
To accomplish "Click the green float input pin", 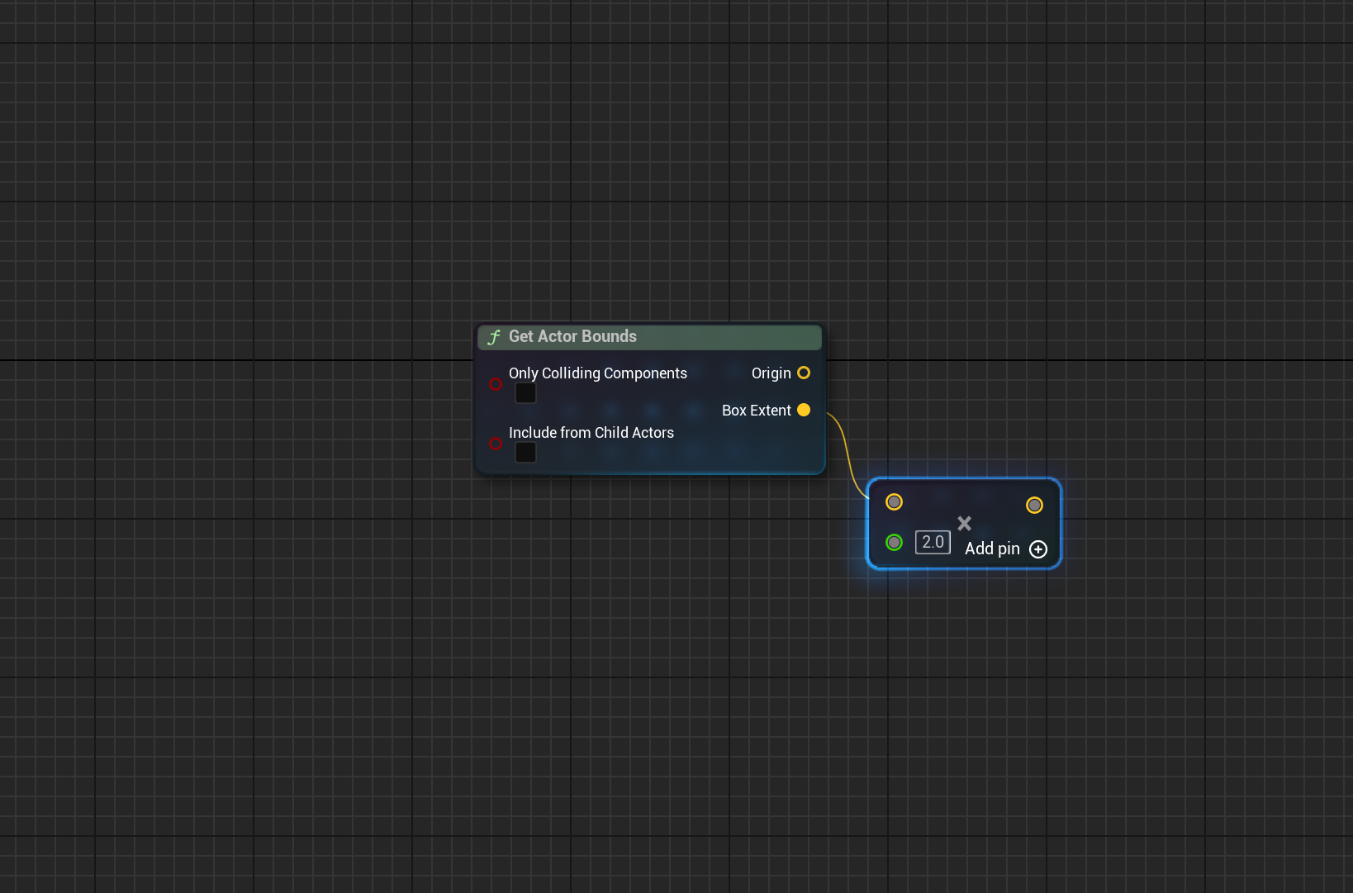I will tap(895, 543).
